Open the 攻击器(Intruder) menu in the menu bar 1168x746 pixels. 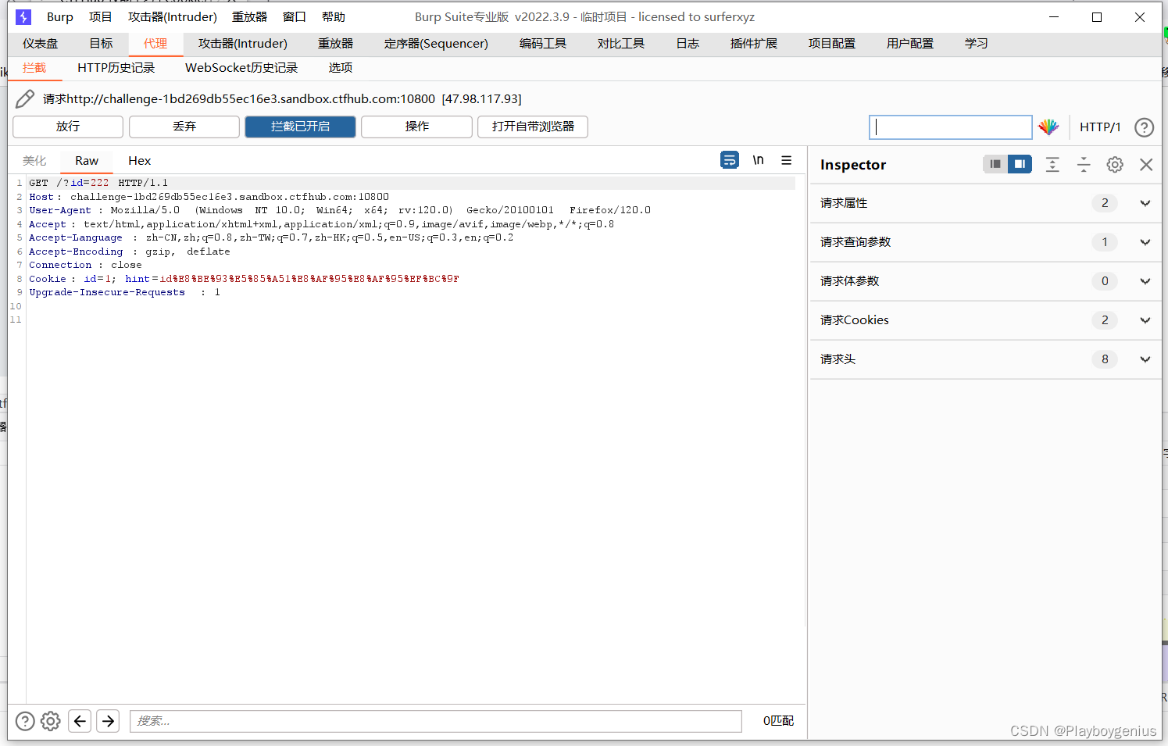click(173, 16)
